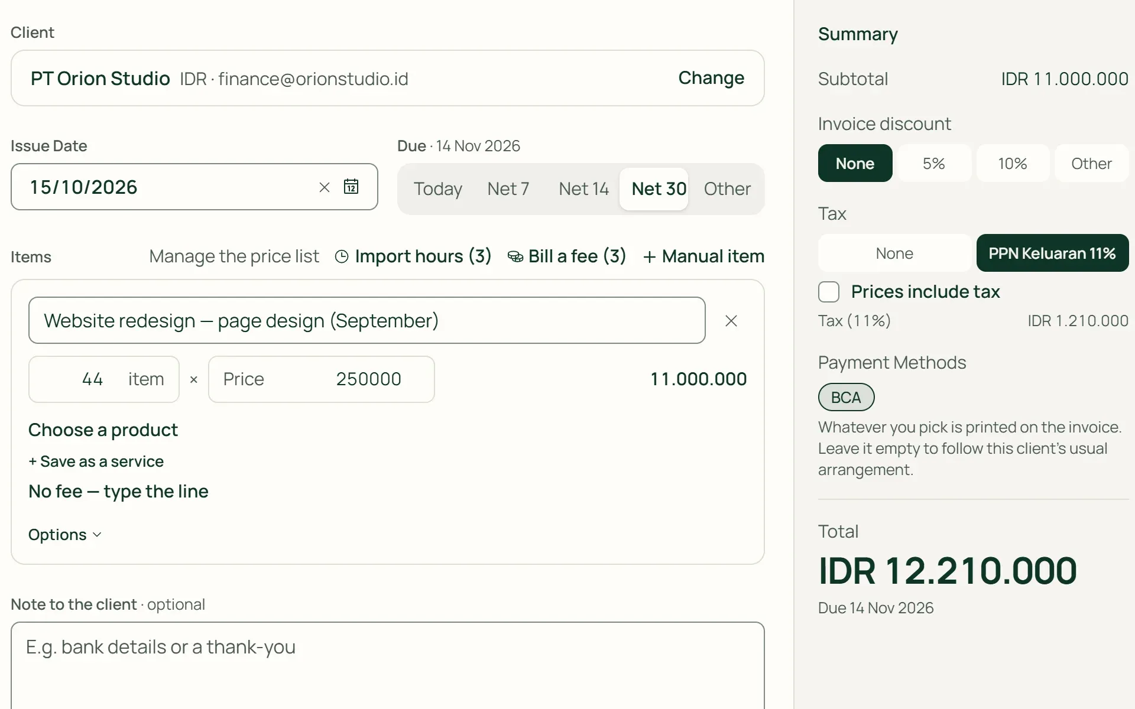This screenshot has height=709, width=1135.
Task: Set Tax to None
Action: [894, 253]
